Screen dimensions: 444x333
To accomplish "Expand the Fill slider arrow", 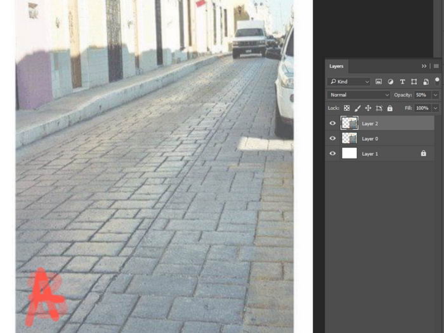I will tap(435, 108).
